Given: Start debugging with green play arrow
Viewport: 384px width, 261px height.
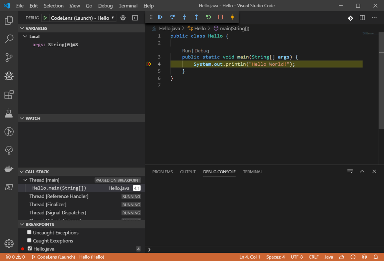Looking at the screenshot, I should (45, 18).
